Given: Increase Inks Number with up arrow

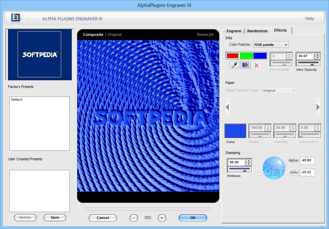Looking at the screenshot, I should 289,54.
